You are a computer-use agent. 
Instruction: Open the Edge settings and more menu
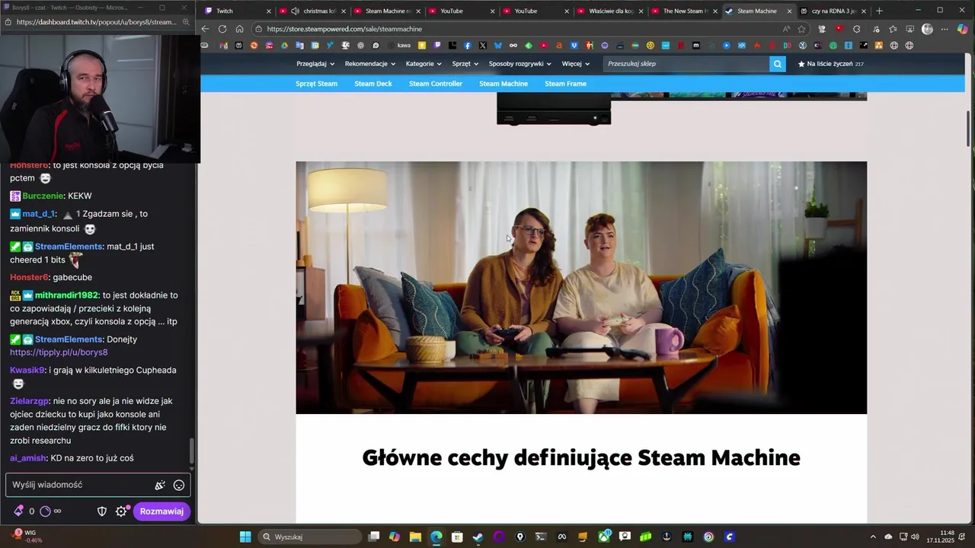pyautogui.click(x=945, y=29)
